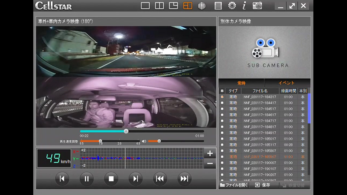
Task: Uncheck the file NNF_220117-184317 checkbox
Action: point(222,97)
